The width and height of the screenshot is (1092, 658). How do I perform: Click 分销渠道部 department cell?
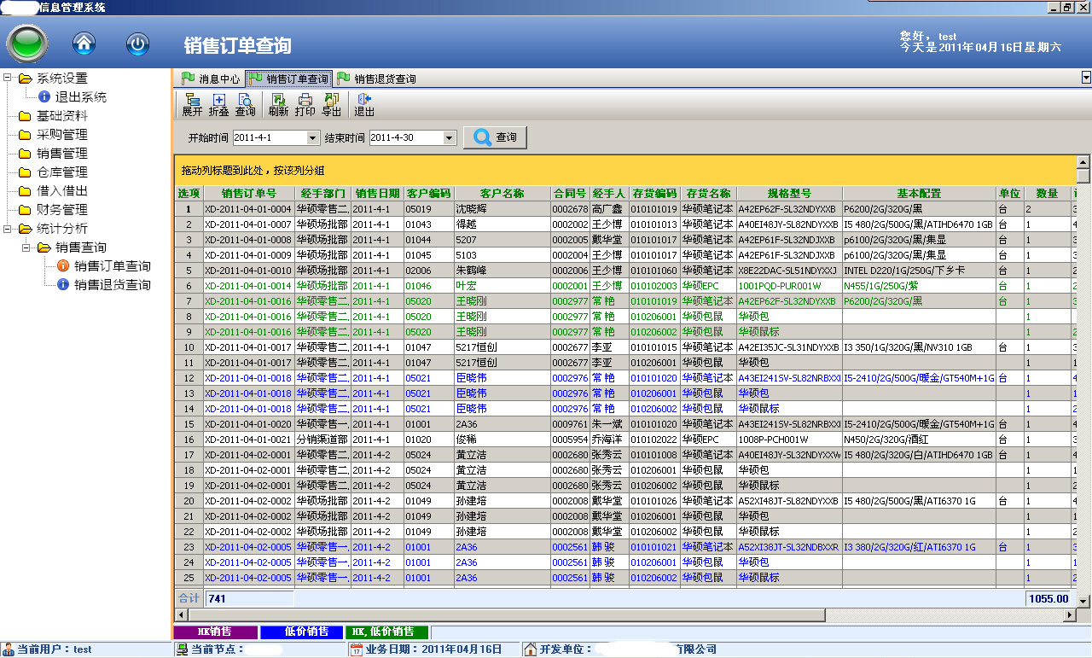click(322, 440)
